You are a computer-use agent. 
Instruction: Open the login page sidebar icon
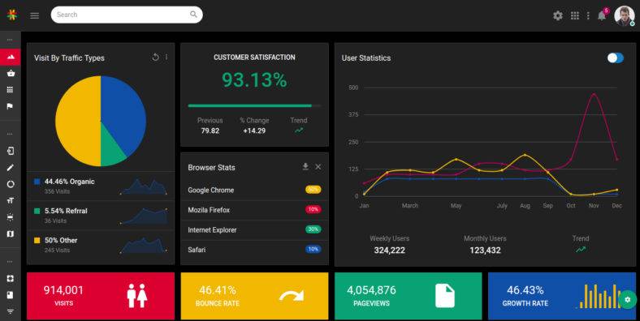[11, 151]
